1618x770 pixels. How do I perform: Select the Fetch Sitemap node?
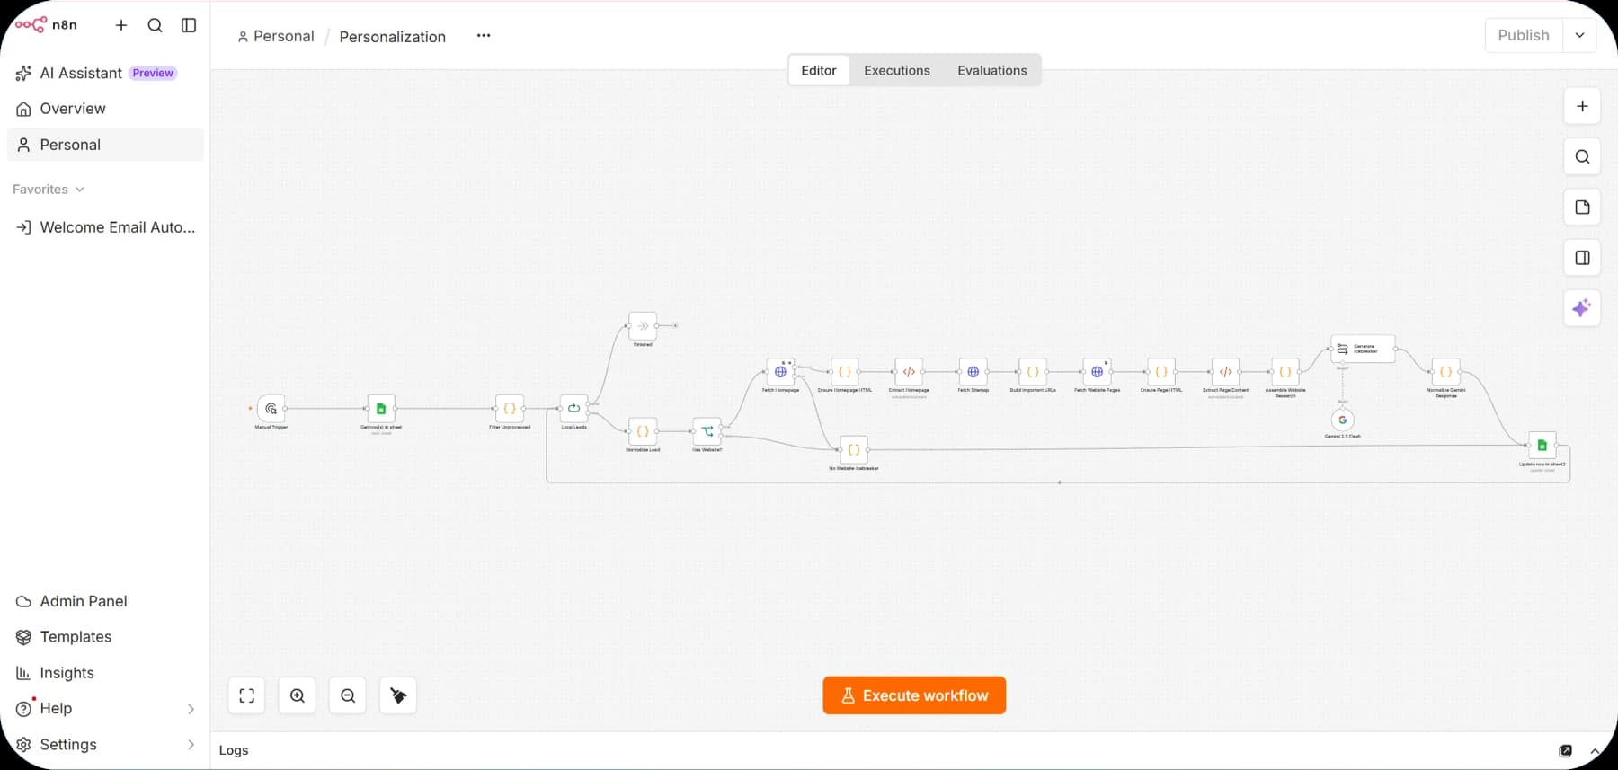pyautogui.click(x=973, y=371)
